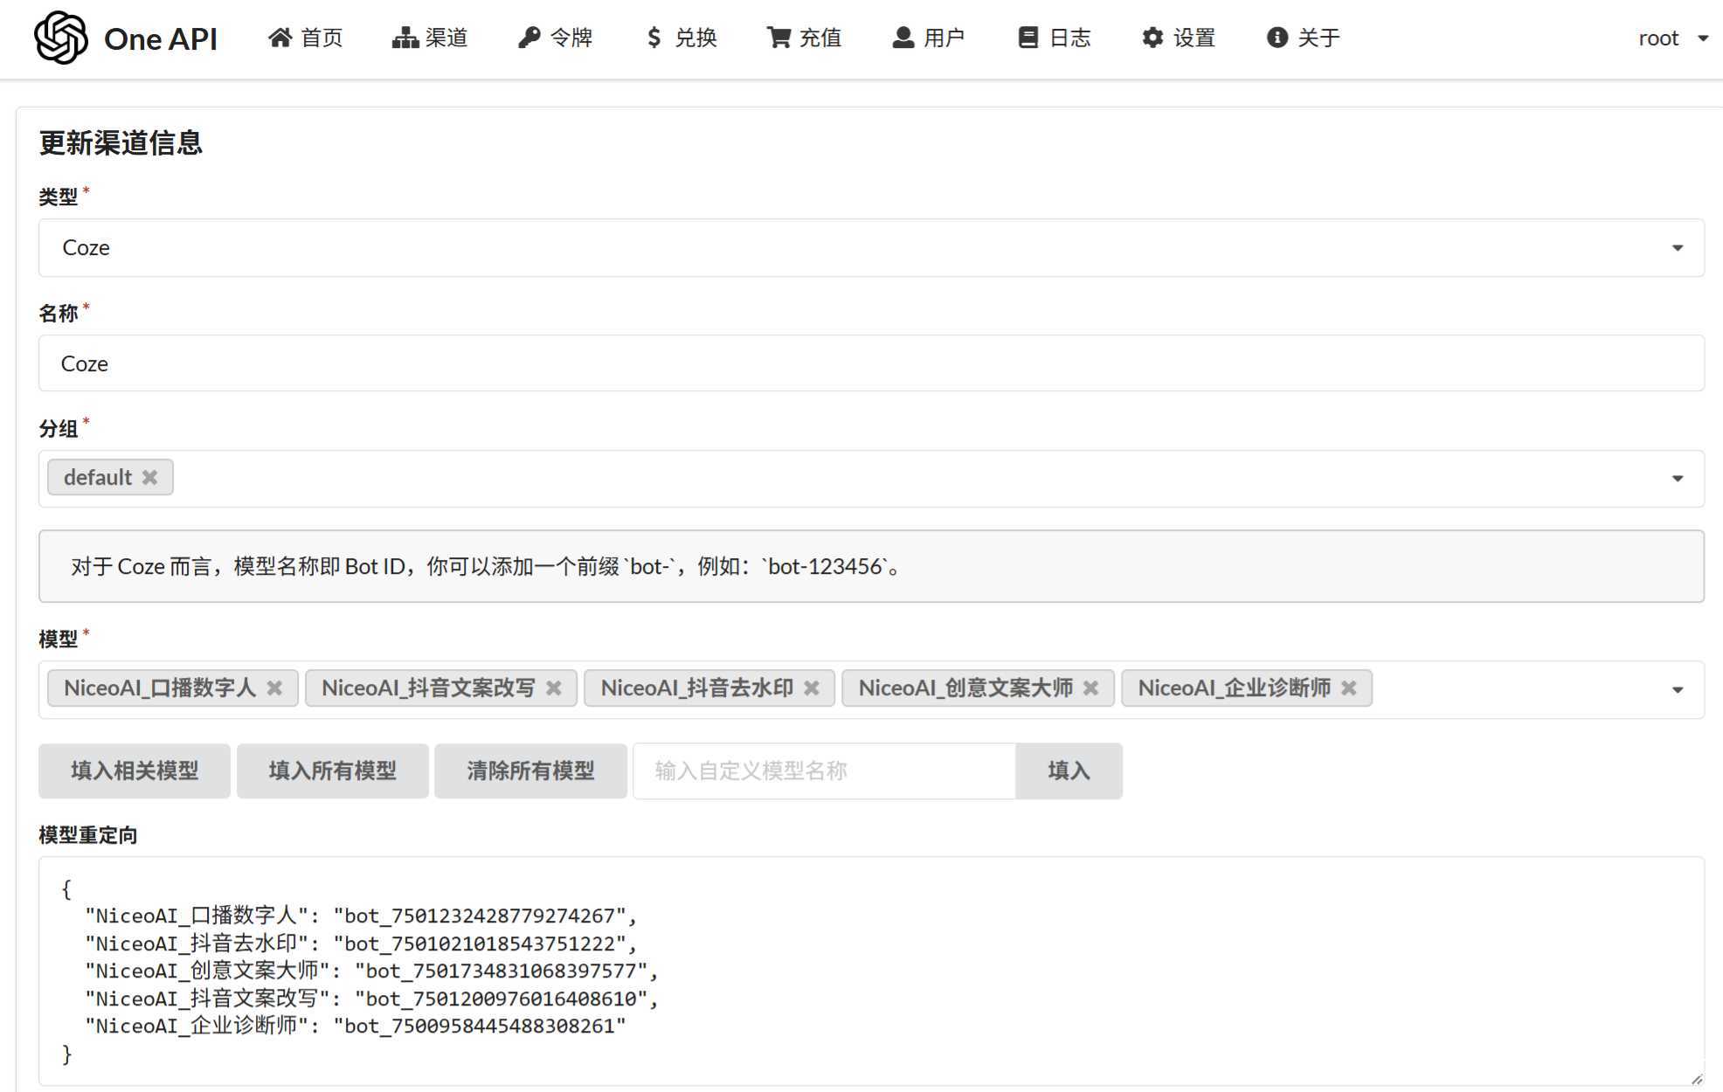
Task: Click the root username text
Action: click(1658, 38)
